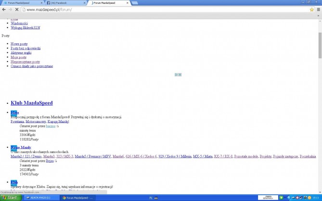Close the ad with its X icon
322x201 pixels.
(180, 75)
